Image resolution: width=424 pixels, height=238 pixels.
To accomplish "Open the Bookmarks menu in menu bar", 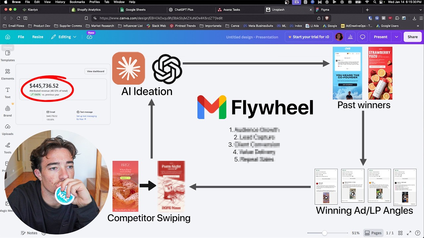I will [77, 2].
